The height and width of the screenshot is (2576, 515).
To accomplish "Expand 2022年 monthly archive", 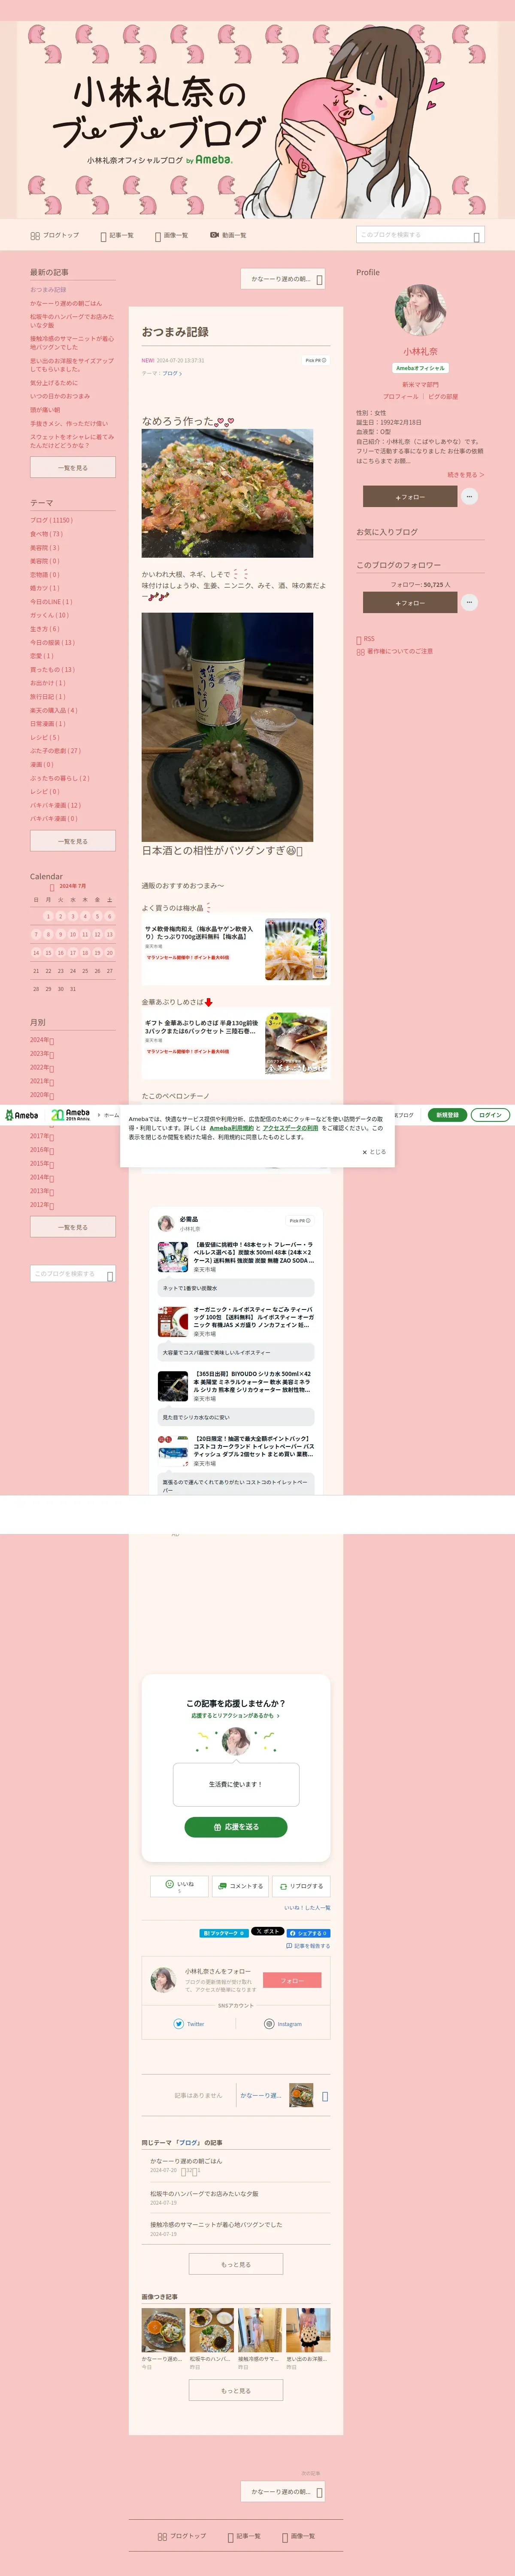I will point(42,1067).
